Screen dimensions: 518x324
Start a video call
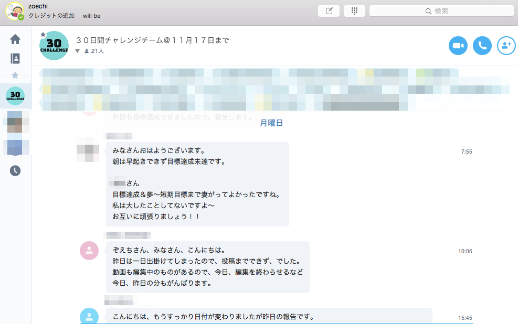click(x=458, y=46)
